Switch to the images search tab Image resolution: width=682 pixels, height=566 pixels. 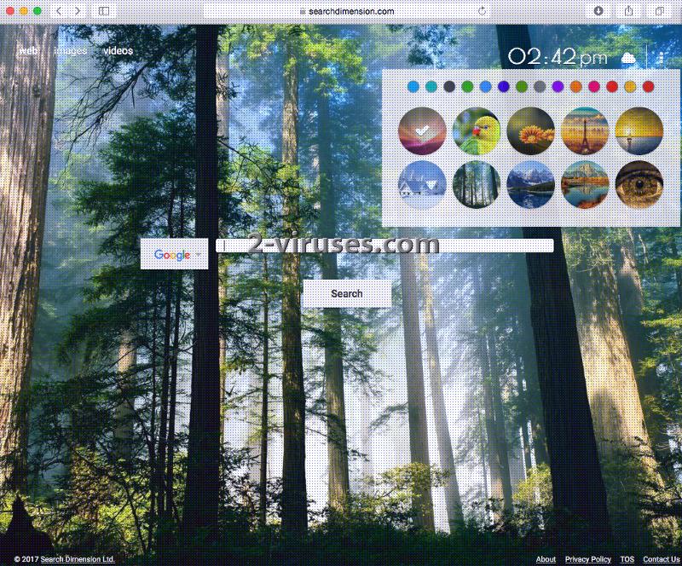(70, 50)
